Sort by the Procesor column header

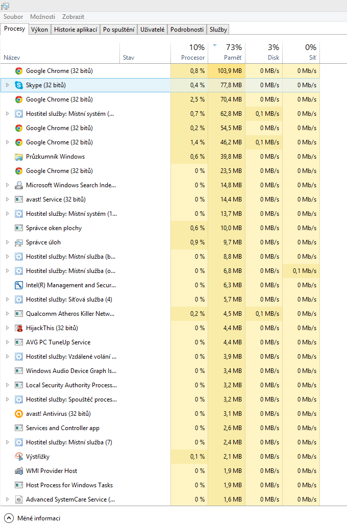(189, 53)
